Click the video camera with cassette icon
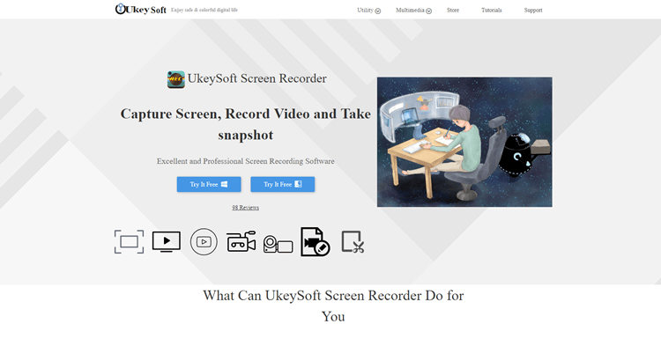 pyautogui.click(x=241, y=241)
